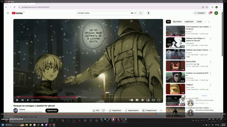This screenshot has height=127, width=227.
Task: Enter fullscreen in YouTube player
Action: click(x=159, y=100)
